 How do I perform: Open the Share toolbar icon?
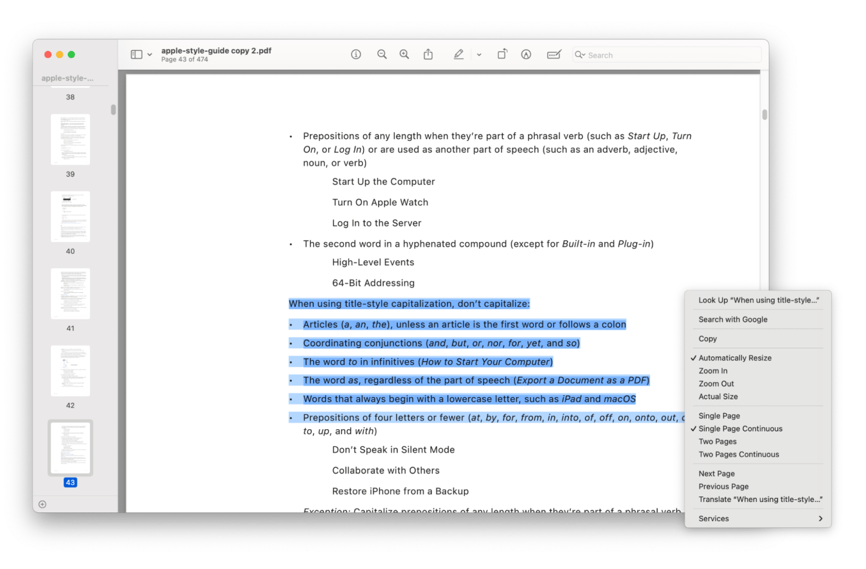coord(428,54)
